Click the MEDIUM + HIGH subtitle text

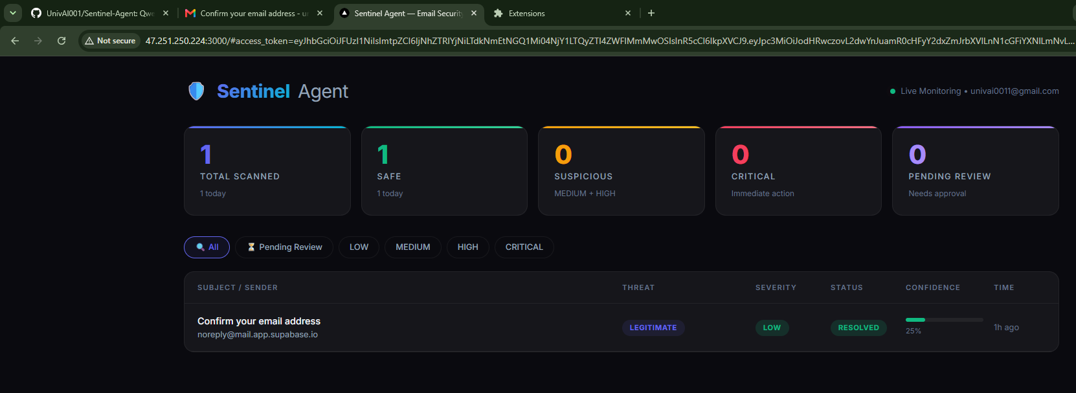click(585, 194)
